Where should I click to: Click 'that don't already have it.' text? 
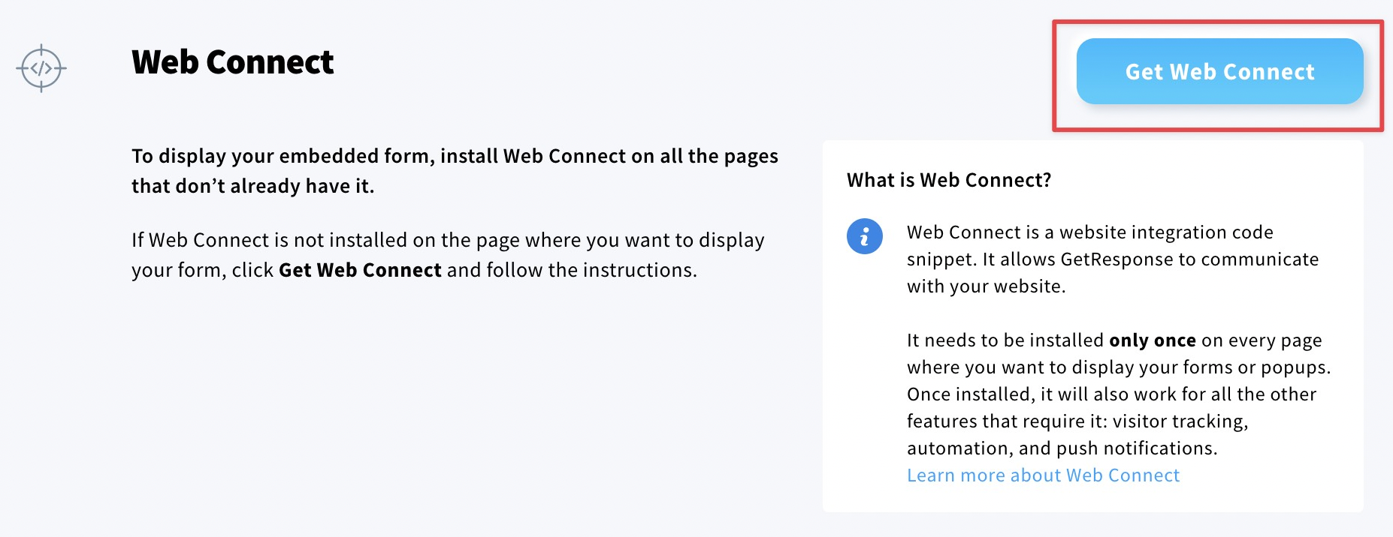[252, 186]
